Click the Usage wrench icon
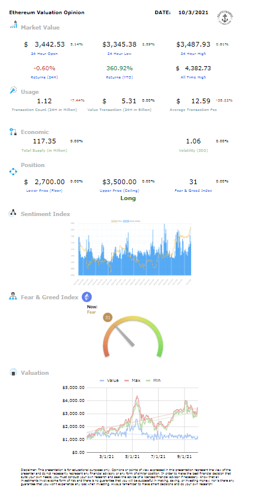 (x=14, y=90)
